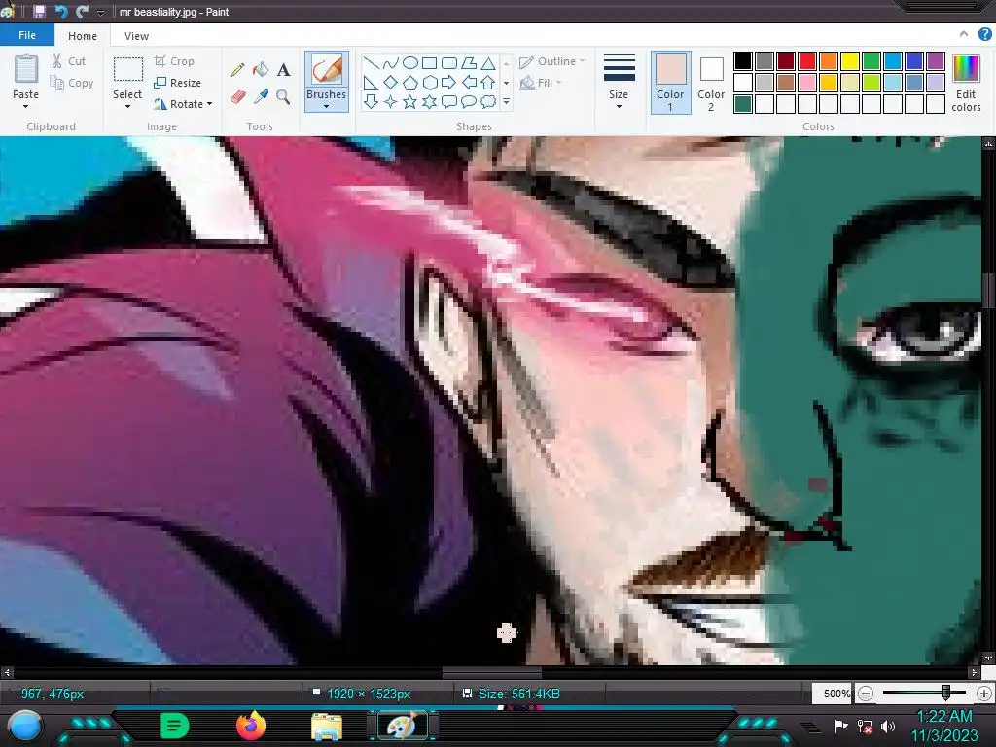This screenshot has width=996, height=747.
Task: Select the Magnifier tool
Action: 283,96
